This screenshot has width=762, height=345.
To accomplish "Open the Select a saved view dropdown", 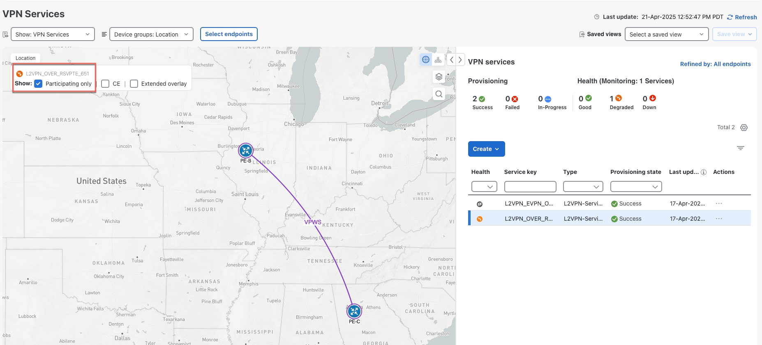I will (666, 34).
